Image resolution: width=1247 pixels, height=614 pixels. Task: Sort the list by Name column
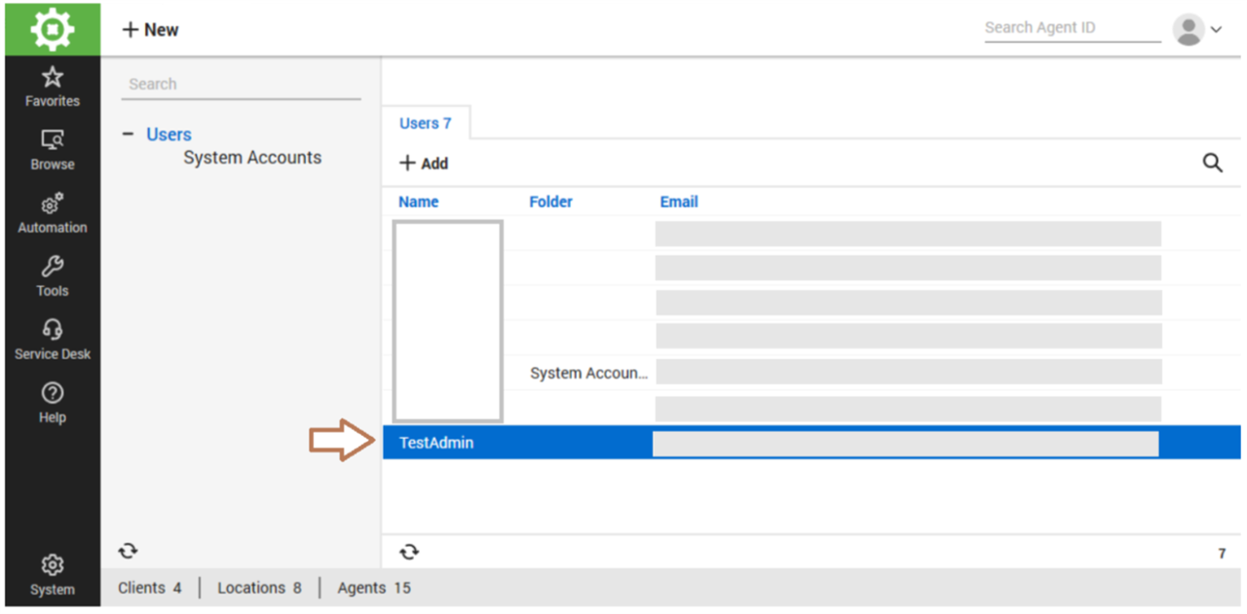(419, 201)
